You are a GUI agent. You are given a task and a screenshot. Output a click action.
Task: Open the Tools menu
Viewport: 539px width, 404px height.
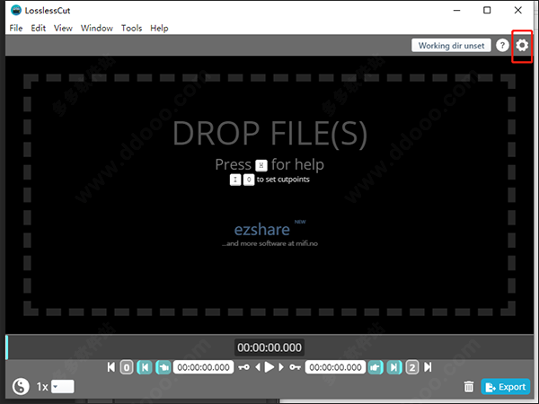(131, 28)
